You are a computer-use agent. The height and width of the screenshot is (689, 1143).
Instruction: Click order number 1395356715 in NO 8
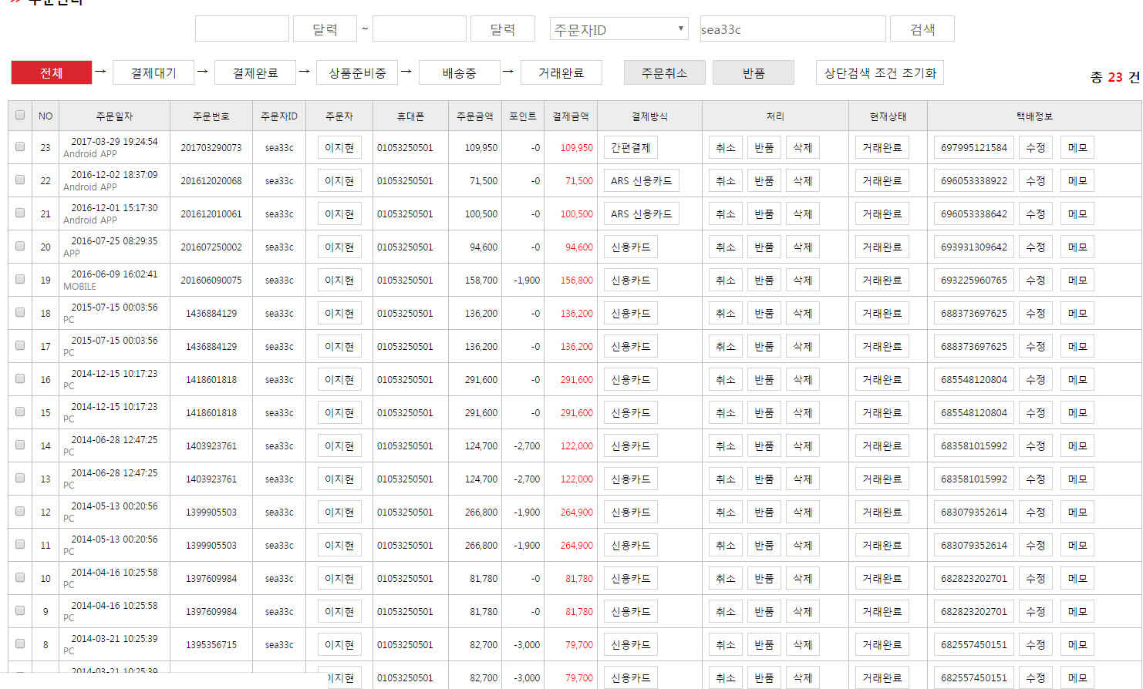coord(211,644)
